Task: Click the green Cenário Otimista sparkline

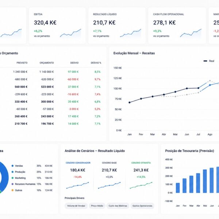Action: (x=141, y=185)
